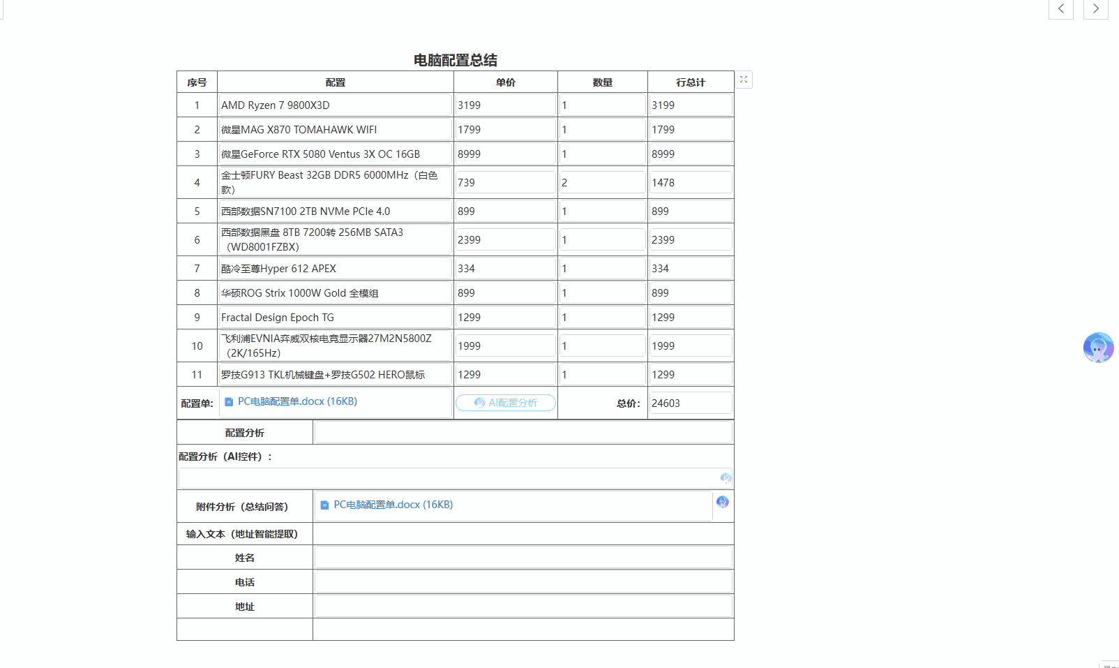Click row number 11 cell
The height and width of the screenshot is (668, 1119).
coord(197,375)
